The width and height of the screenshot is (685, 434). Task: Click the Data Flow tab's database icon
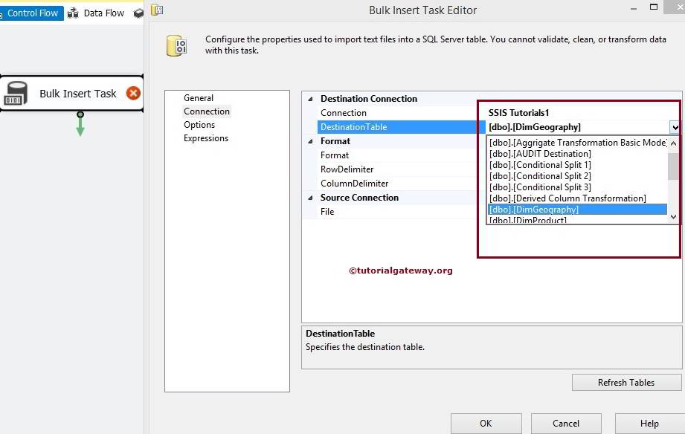click(73, 13)
